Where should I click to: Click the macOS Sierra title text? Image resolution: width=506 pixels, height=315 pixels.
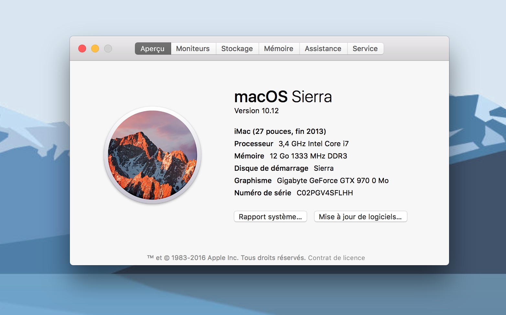click(283, 97)
